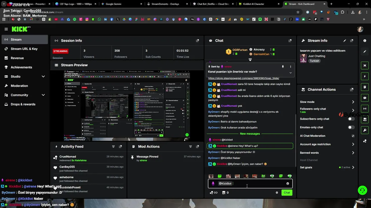Screen dimensions: 371x208
Task: Open Account age restriction arrow
Action: click(353, 144)
